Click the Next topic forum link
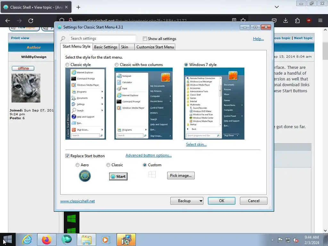 pos(303,38)
